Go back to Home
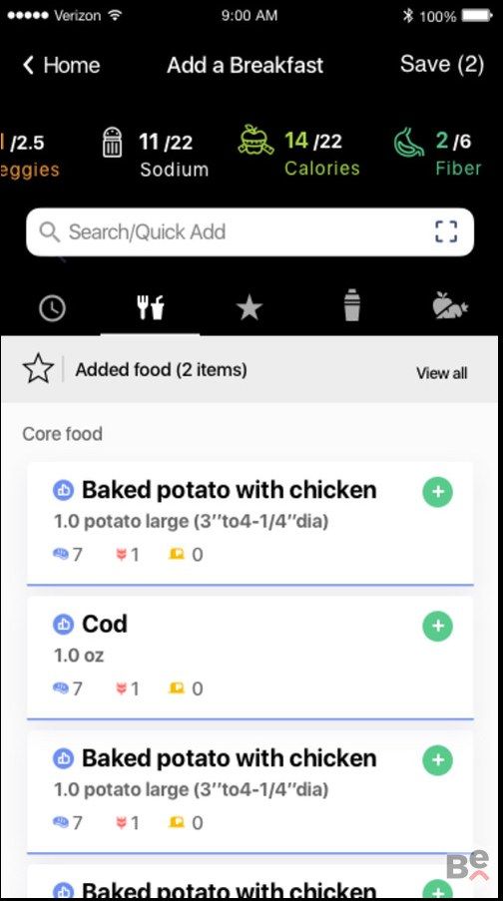The width and height of the screenshot is (503, 901). click(61, 65)
